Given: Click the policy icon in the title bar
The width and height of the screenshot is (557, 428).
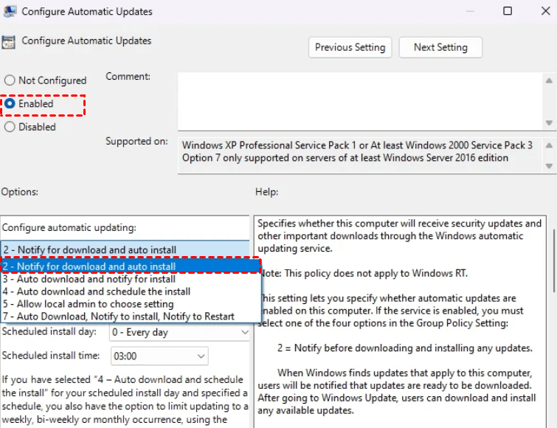Looking at the screenshot, I should (x=10, y=12).
